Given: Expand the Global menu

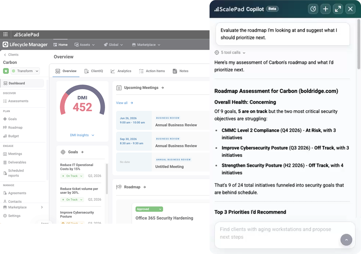Looking at the screenshot, I should [x=113, y=44].
